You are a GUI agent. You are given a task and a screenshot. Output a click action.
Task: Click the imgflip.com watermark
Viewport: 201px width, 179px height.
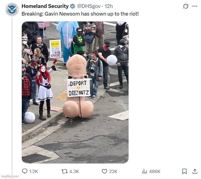pos(10,176)
